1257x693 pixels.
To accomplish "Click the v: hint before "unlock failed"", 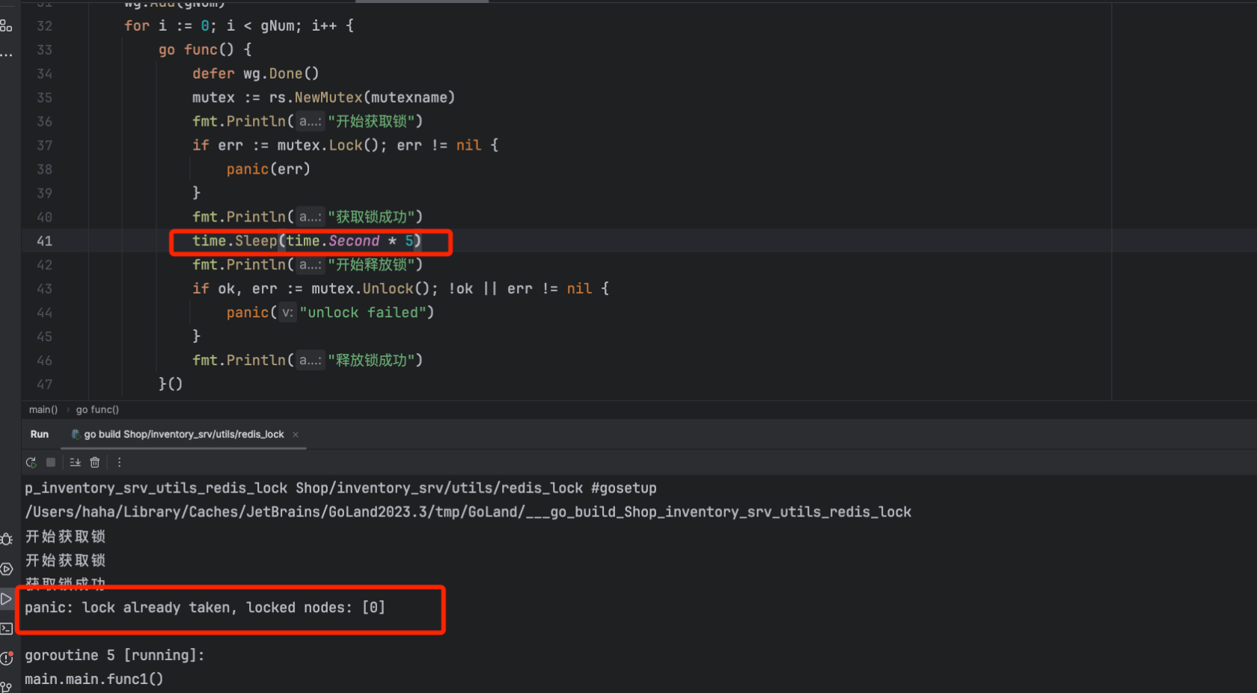I will (287, 313).
